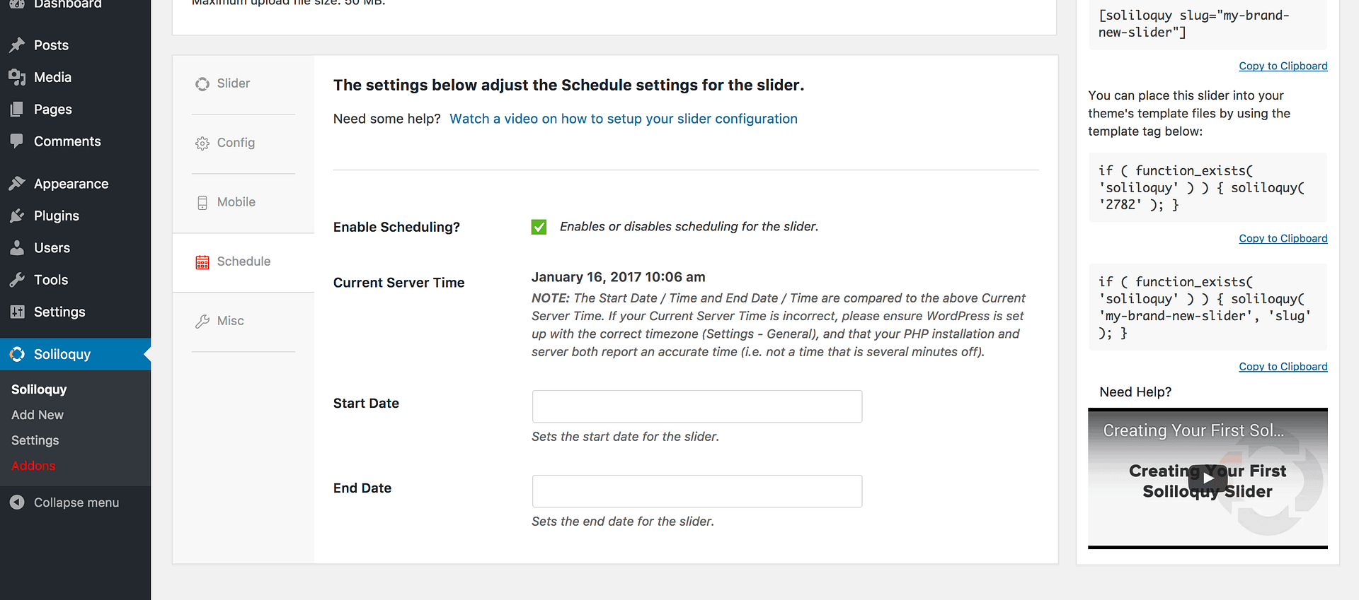This screenshot has width=1359, height=600.
Task: Click the Media library icon
Action: [17, 77]
